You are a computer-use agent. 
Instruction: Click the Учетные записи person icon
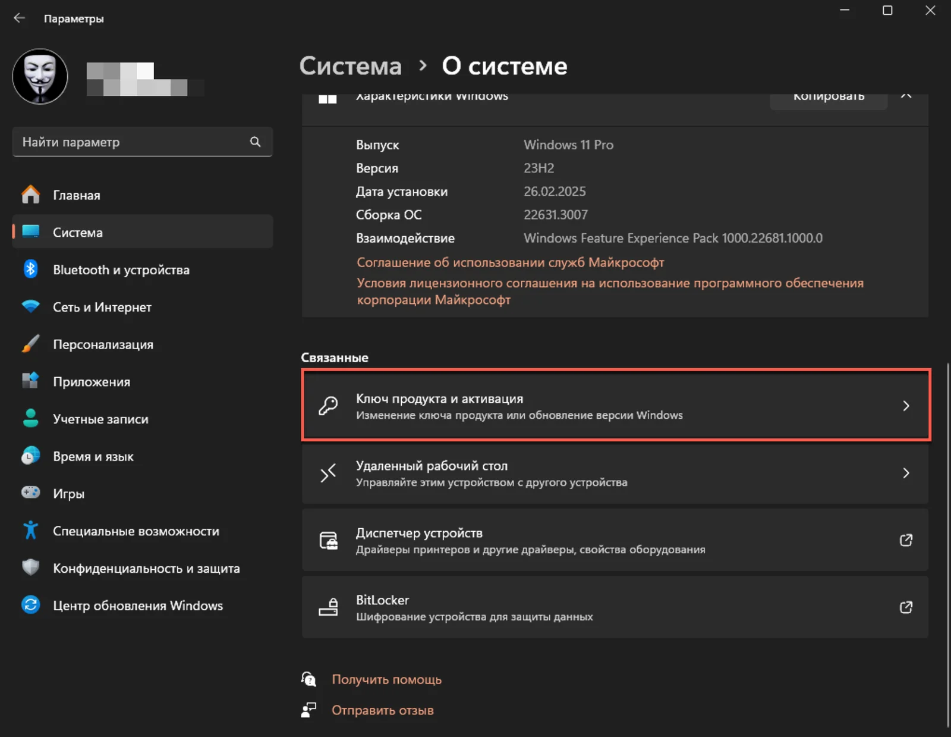[x=31, y=418]
